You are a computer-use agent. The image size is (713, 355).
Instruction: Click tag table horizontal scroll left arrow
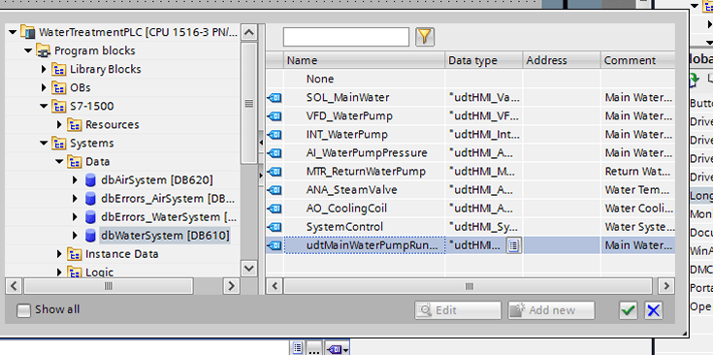275,286
